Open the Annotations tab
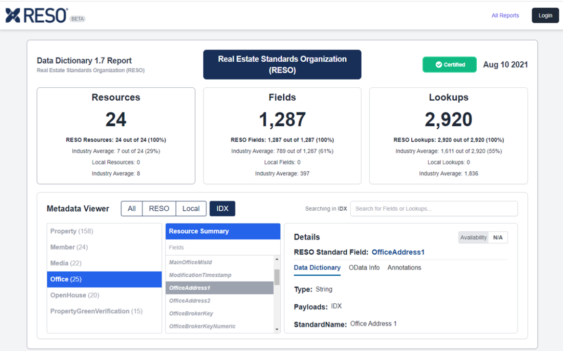563x351 pixels. [404, 268]
